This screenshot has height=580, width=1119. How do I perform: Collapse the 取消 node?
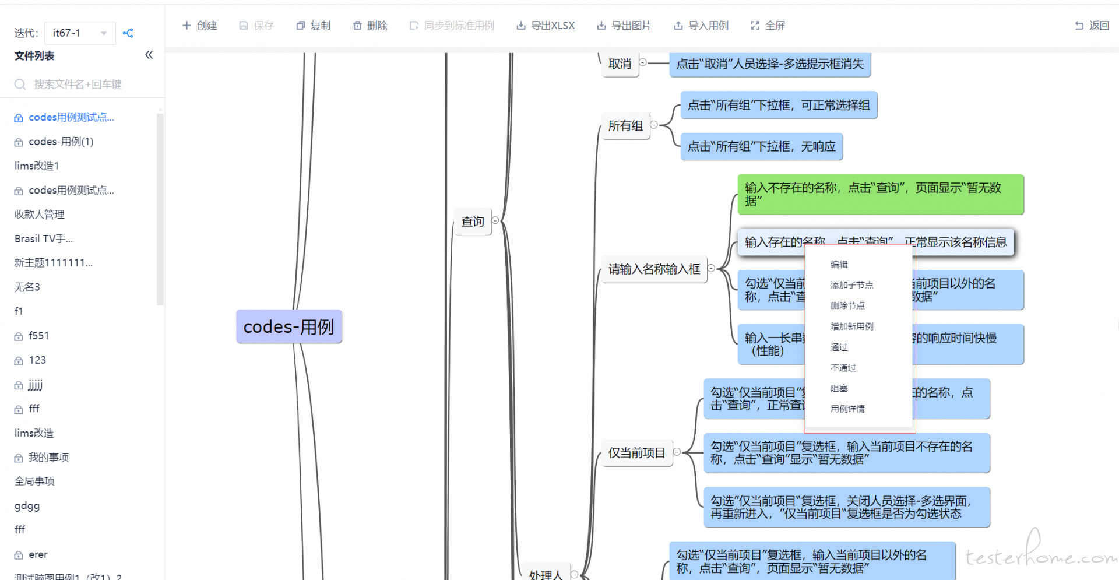pyautogui.click(x=643, y=62)
